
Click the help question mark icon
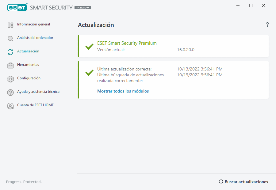(x=267, y=25)
